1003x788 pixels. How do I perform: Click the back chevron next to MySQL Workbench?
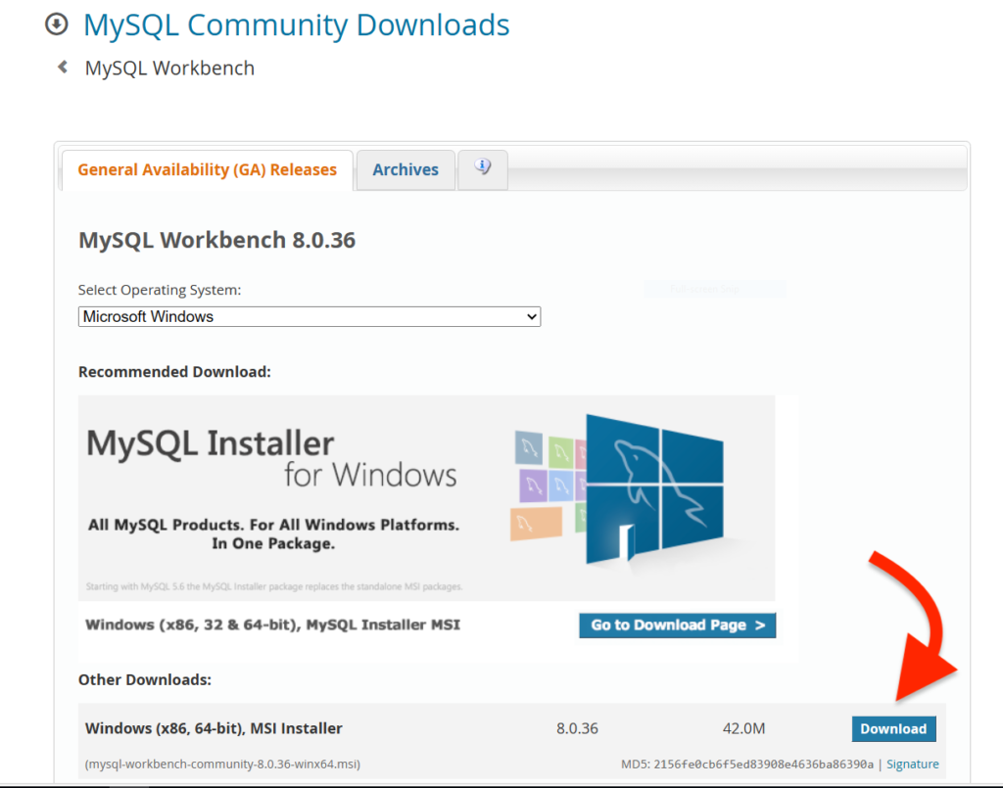click(63, 68)
